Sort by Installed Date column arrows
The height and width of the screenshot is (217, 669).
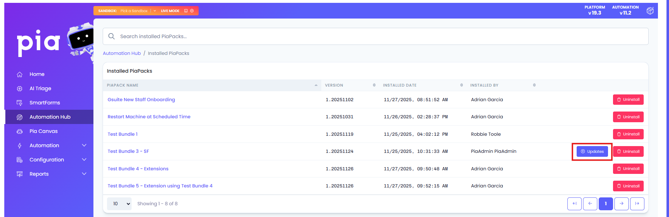coord(461,85)
